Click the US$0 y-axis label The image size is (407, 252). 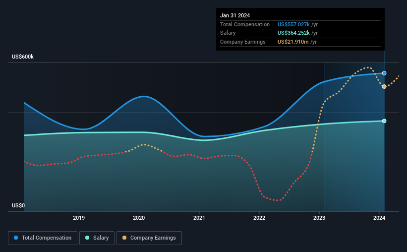pyautogui.click(x=18, y=205)
